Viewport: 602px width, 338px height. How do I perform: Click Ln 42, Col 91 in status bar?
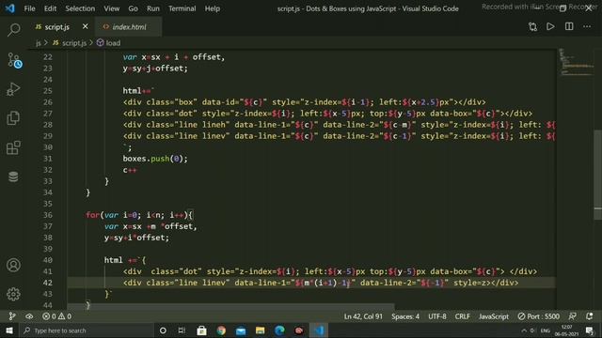click(x=363, y=316)
